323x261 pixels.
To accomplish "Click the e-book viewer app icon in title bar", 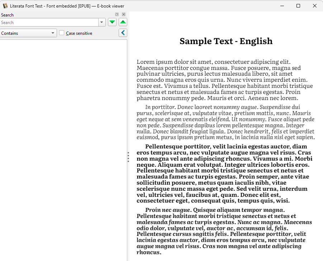I will pyautogui.click(x=5, y=6).
